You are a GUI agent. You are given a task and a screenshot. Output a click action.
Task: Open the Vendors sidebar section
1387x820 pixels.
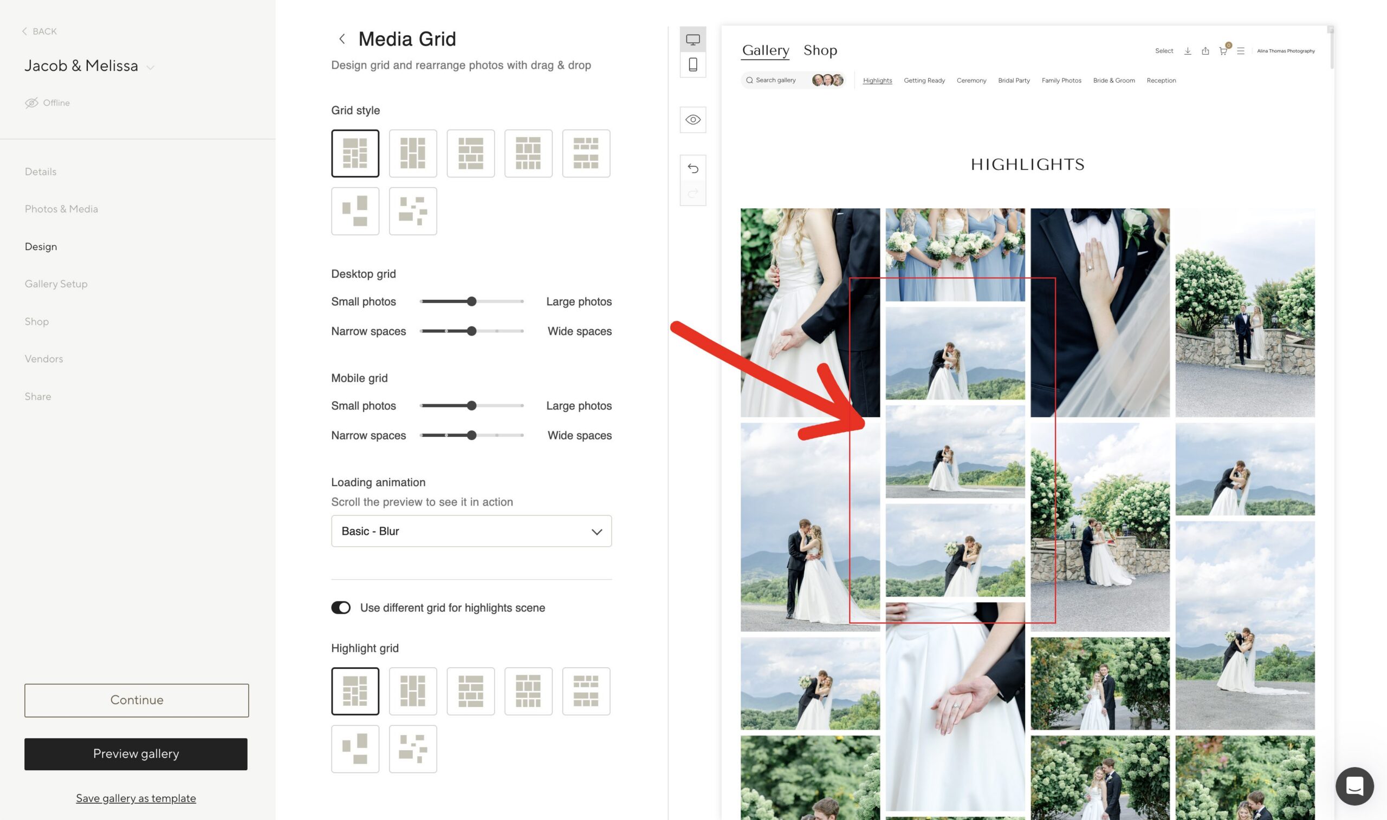(44, 359)
